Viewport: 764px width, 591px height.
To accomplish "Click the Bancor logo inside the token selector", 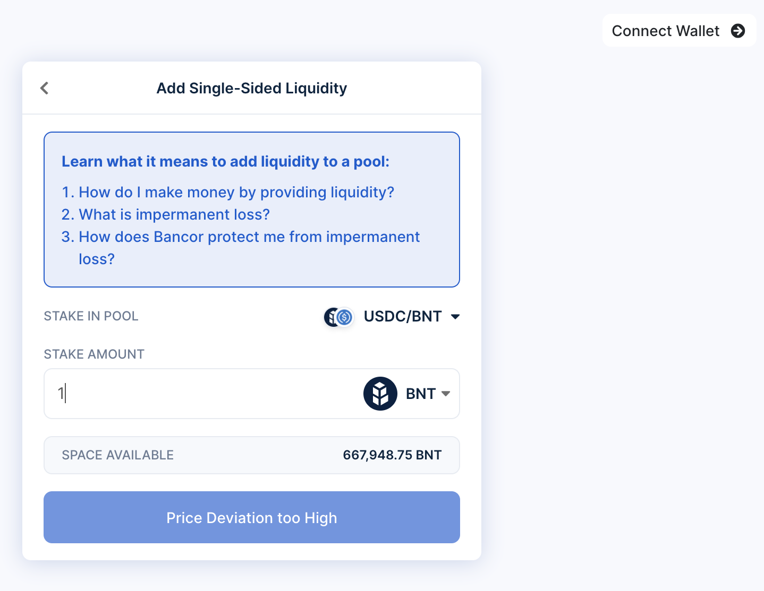I will coord(380,394).
